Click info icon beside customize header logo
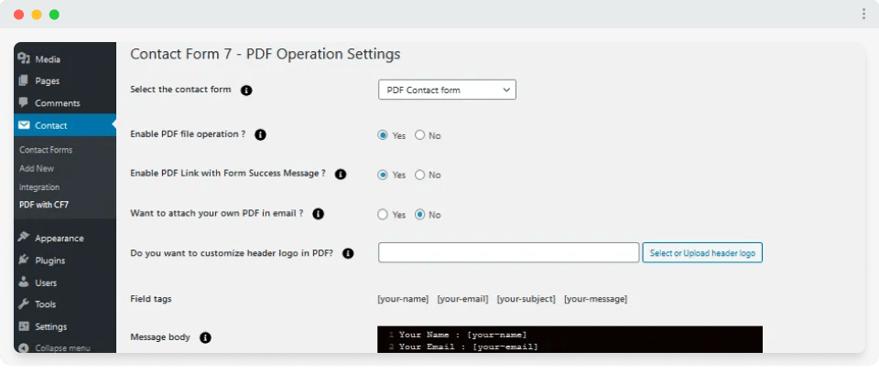Image resolution: width=879 pixels, height=373 pixels. tap(348, 253)
